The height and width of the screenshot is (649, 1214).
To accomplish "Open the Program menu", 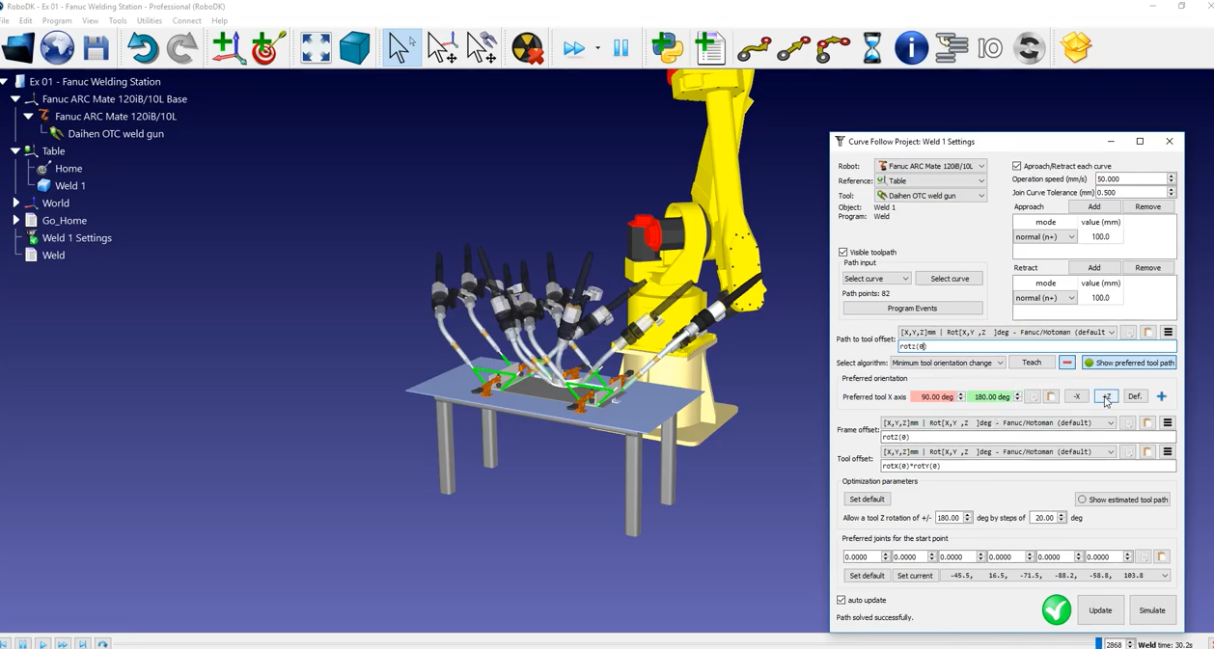I will click(57, 20).
